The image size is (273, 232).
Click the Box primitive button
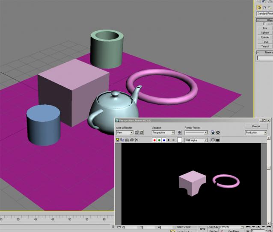[x=265, y=28]
